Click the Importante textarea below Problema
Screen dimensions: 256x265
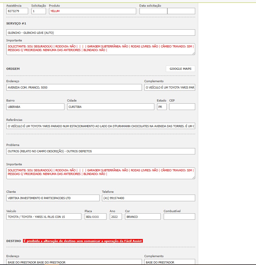pos(101,173)
